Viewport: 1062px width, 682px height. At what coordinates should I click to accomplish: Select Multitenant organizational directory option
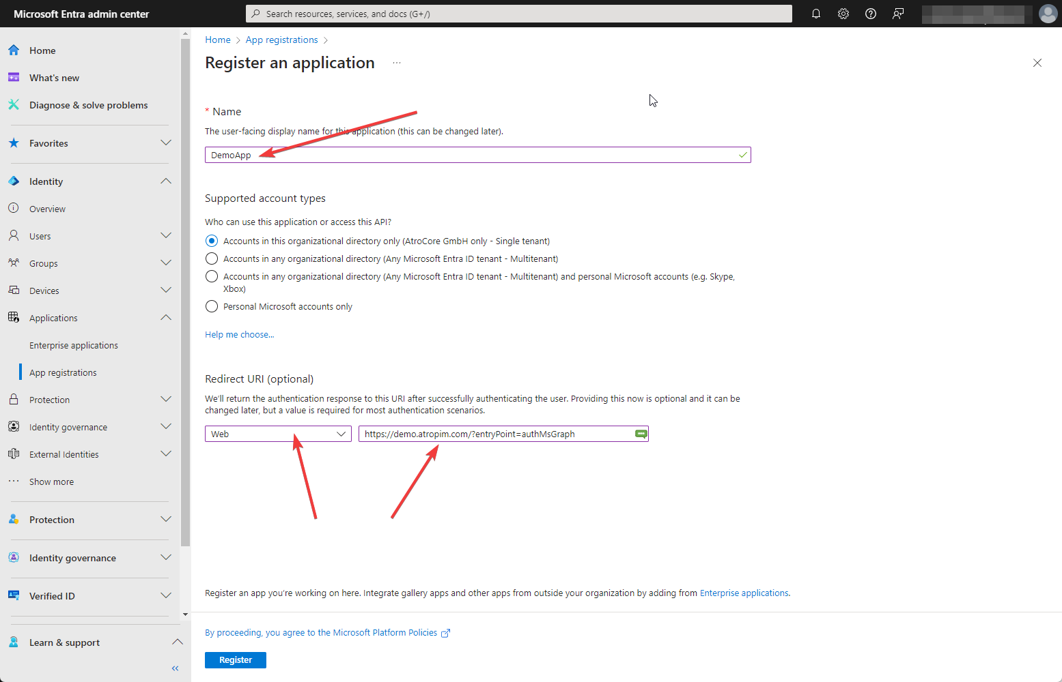(212, 258)
